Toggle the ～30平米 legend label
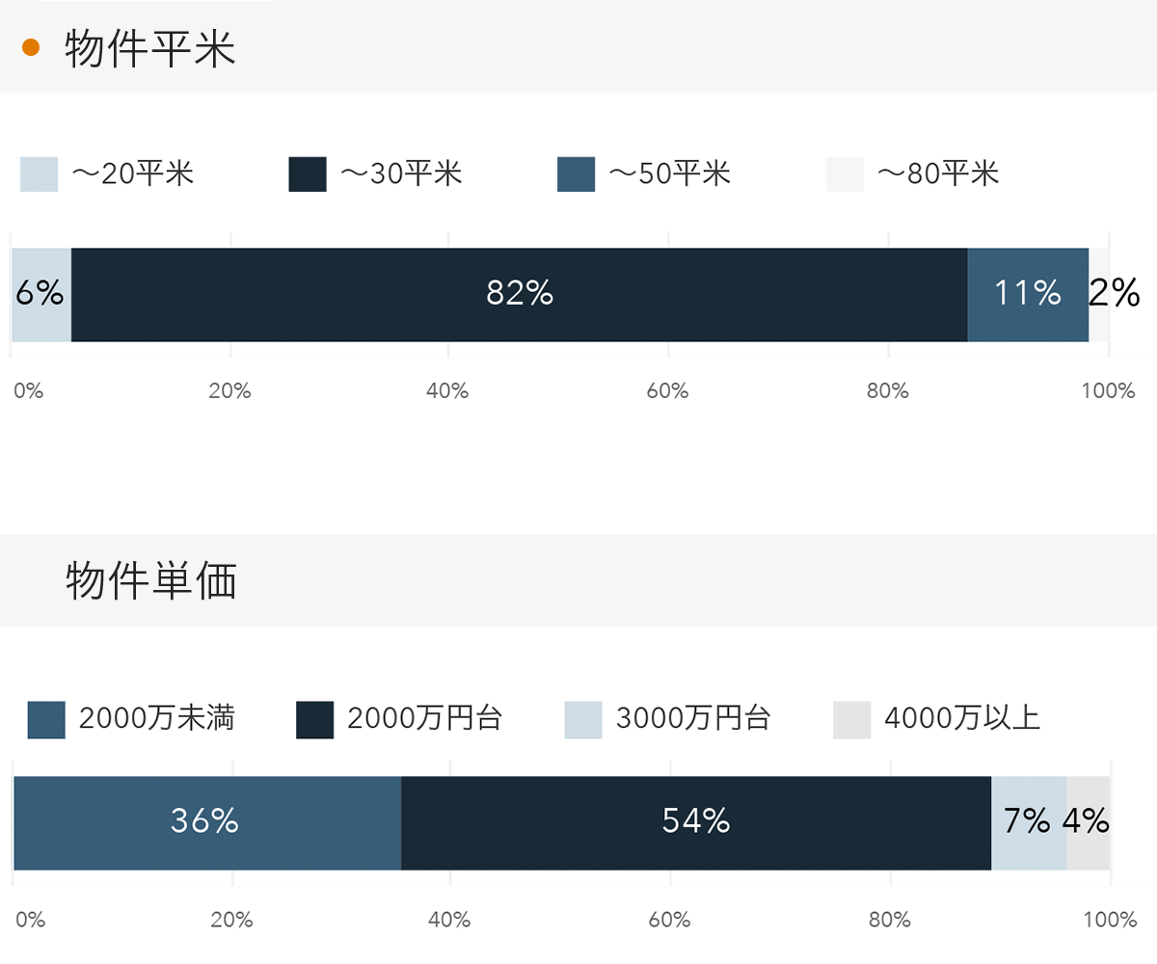Screen dimensions: 1157x964 [401, 174]
